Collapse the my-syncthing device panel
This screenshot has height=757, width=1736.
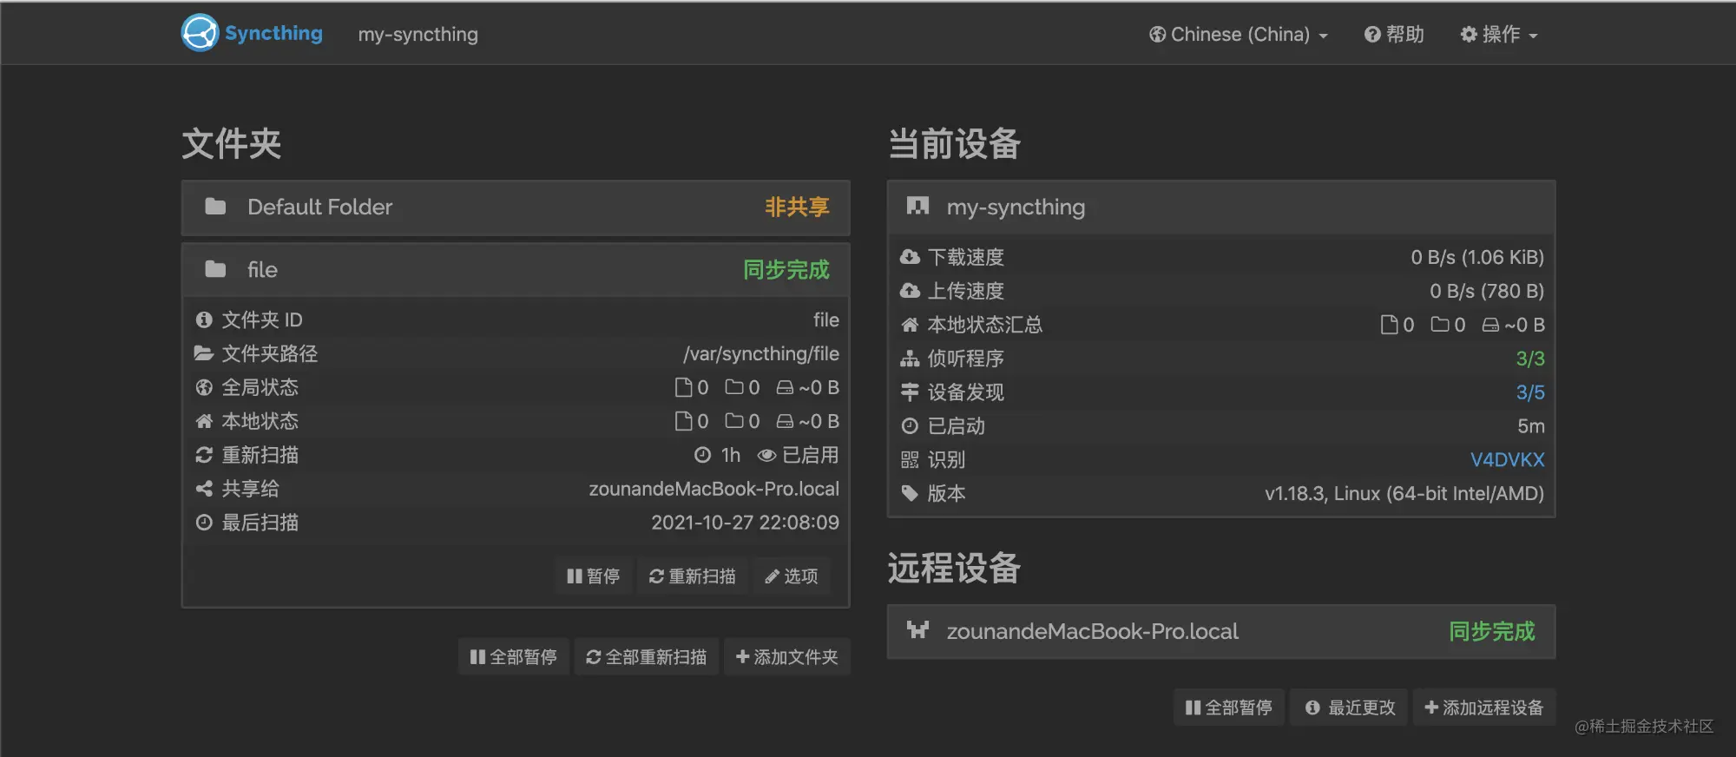click(1221, 207)
